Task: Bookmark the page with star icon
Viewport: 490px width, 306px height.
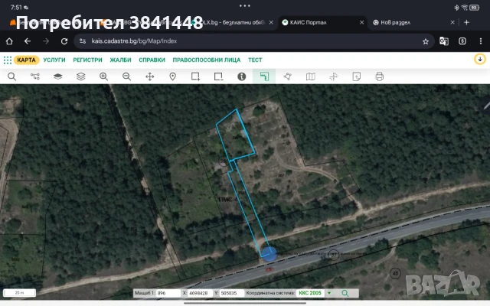Action: click(x=426, y=41)
